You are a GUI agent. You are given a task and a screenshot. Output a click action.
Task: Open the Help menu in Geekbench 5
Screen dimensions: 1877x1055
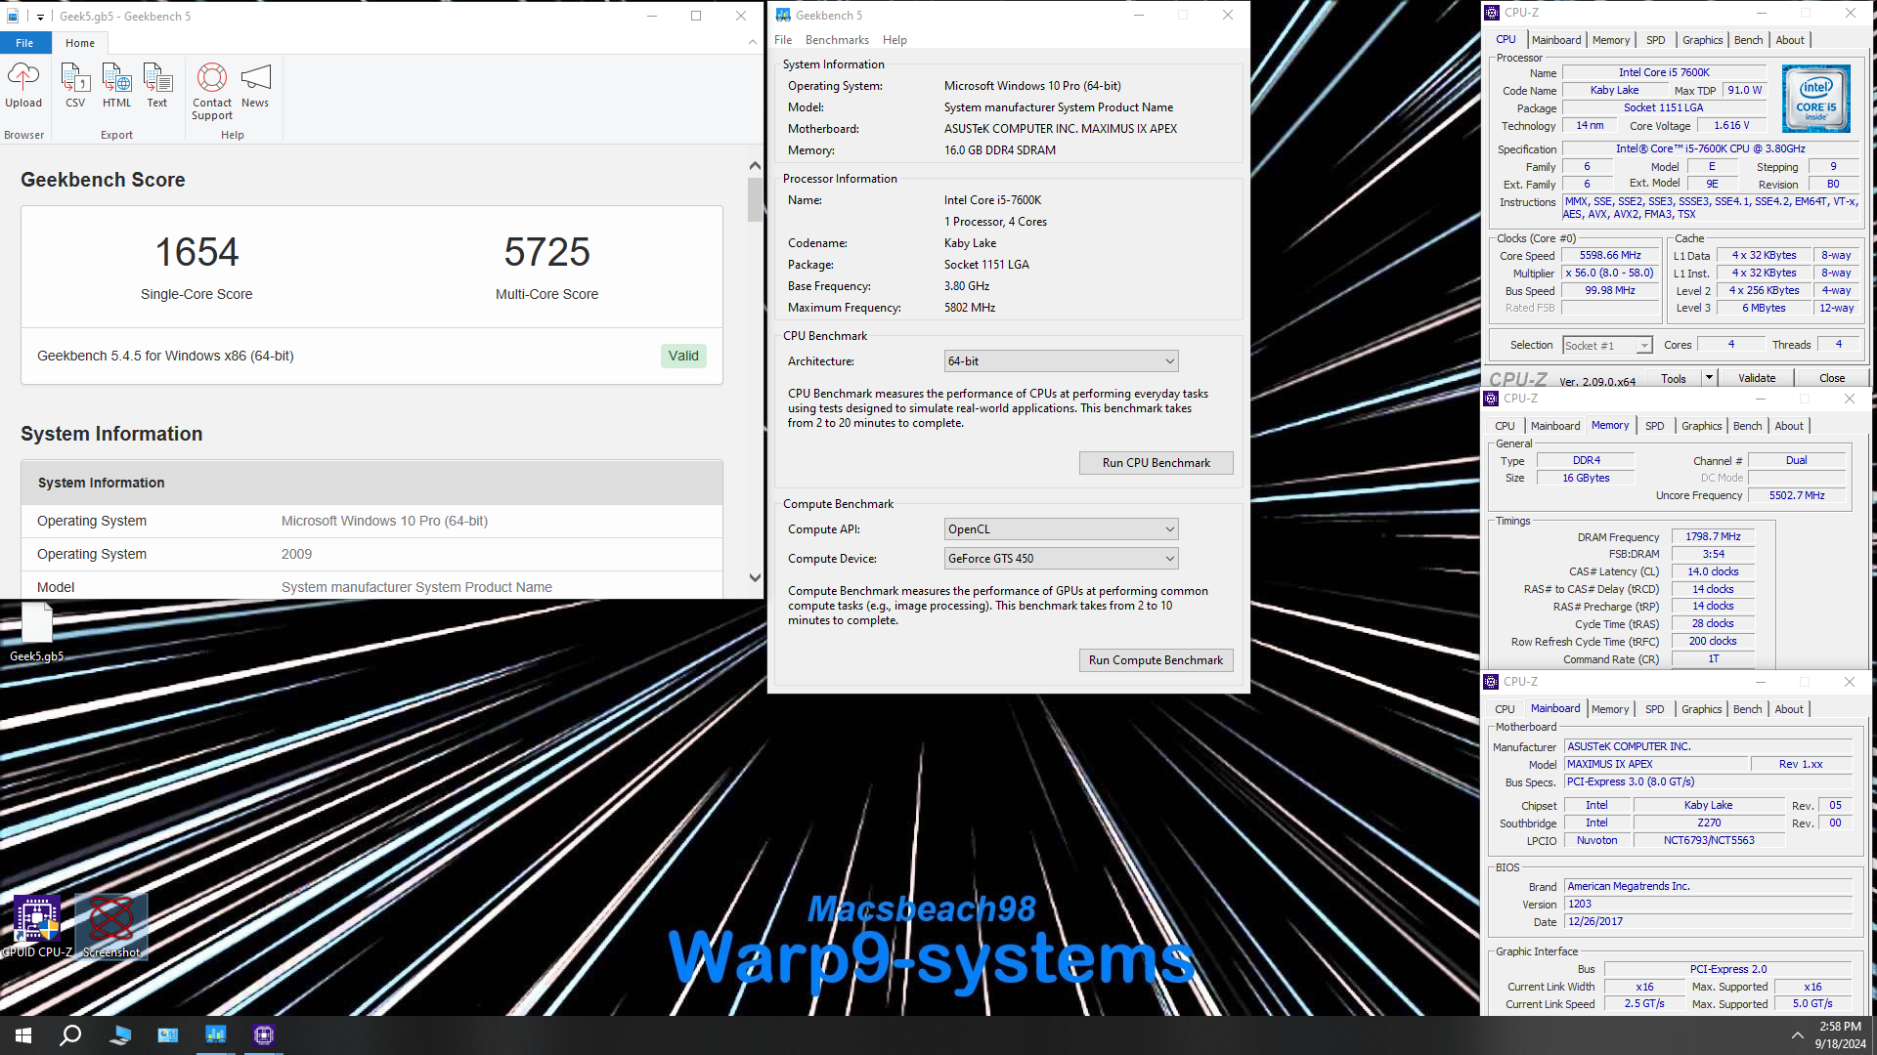pos(895,40)
